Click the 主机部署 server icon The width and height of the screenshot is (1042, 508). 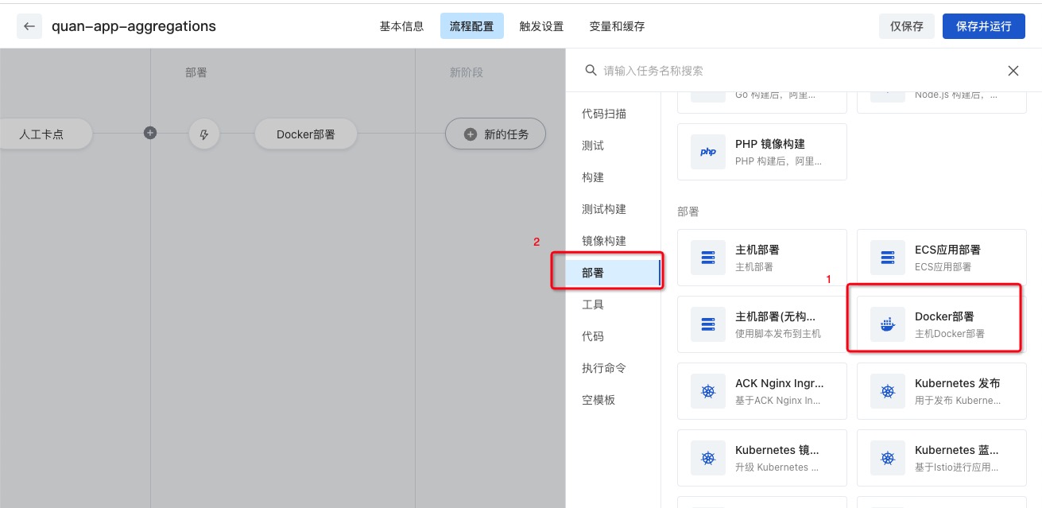click(x=707, y=258)
